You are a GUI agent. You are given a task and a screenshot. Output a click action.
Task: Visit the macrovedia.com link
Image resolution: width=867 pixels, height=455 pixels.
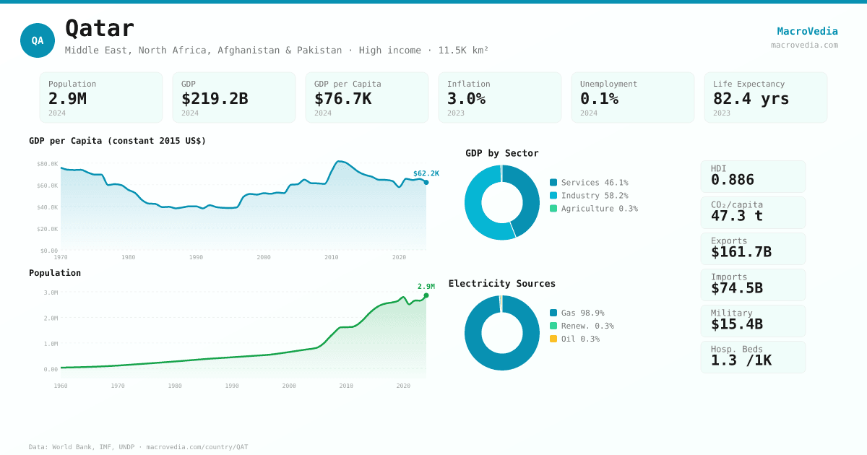[804, 45]
